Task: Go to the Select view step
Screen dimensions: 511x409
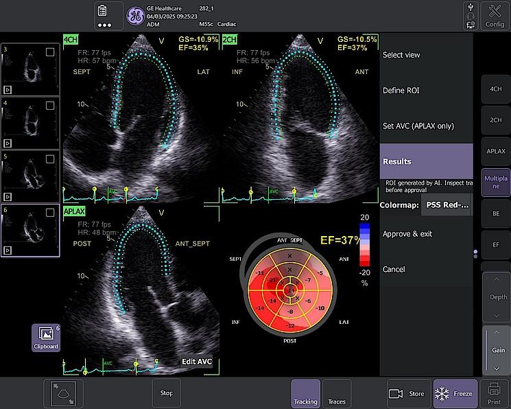Action: coord(426,55)
